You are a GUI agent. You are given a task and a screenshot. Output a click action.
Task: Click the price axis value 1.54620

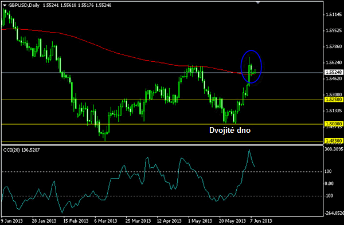pos(334,78)
